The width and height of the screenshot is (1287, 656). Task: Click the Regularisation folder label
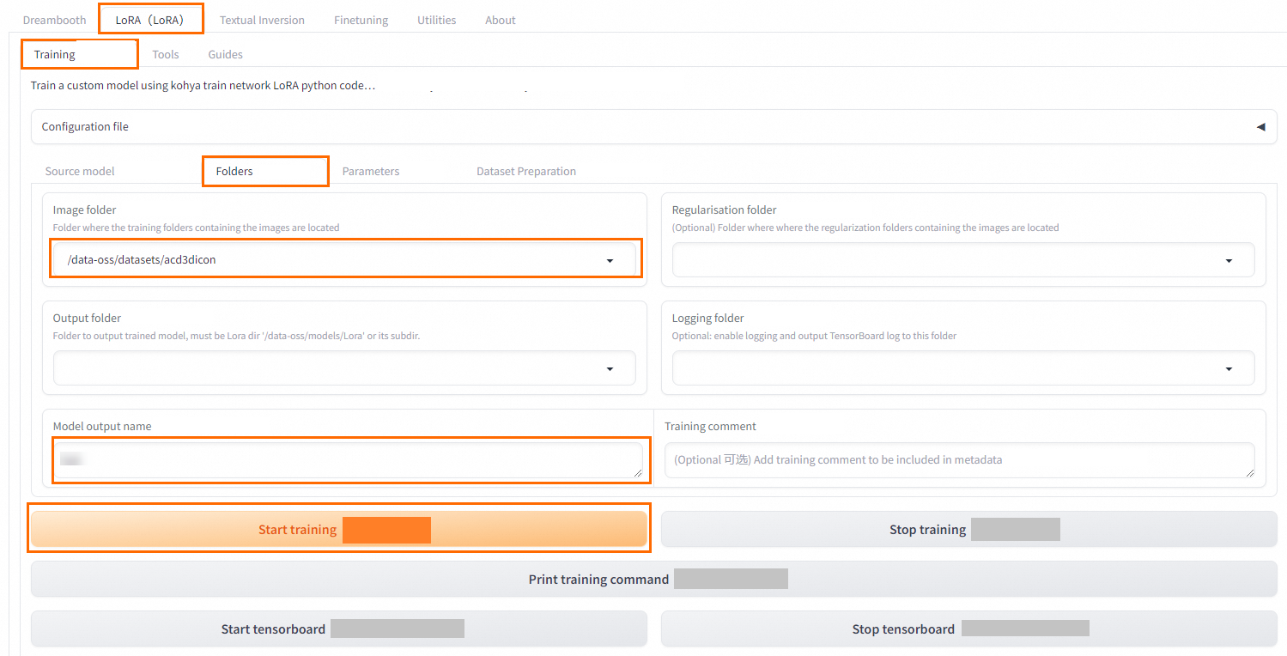(x=724, y=210)
